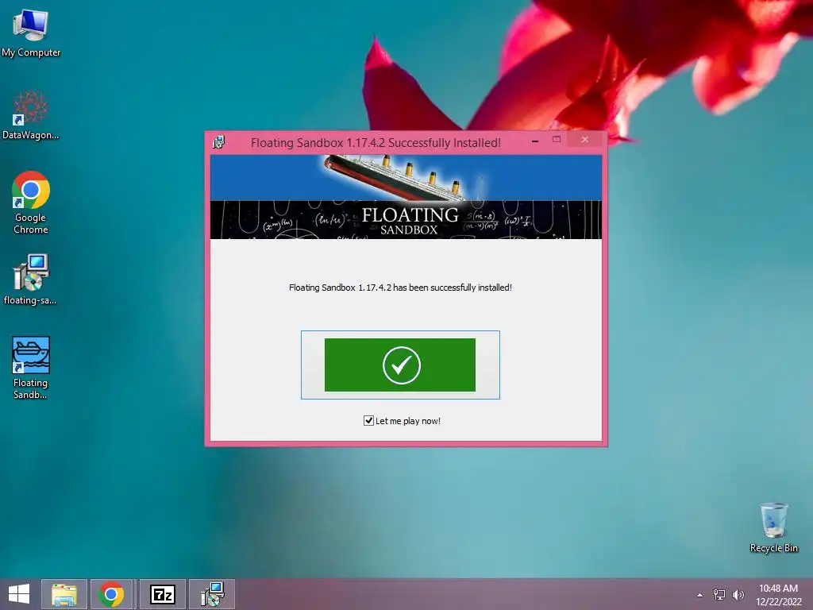Select the Recycle Bin icon

[x=773, y=528]
